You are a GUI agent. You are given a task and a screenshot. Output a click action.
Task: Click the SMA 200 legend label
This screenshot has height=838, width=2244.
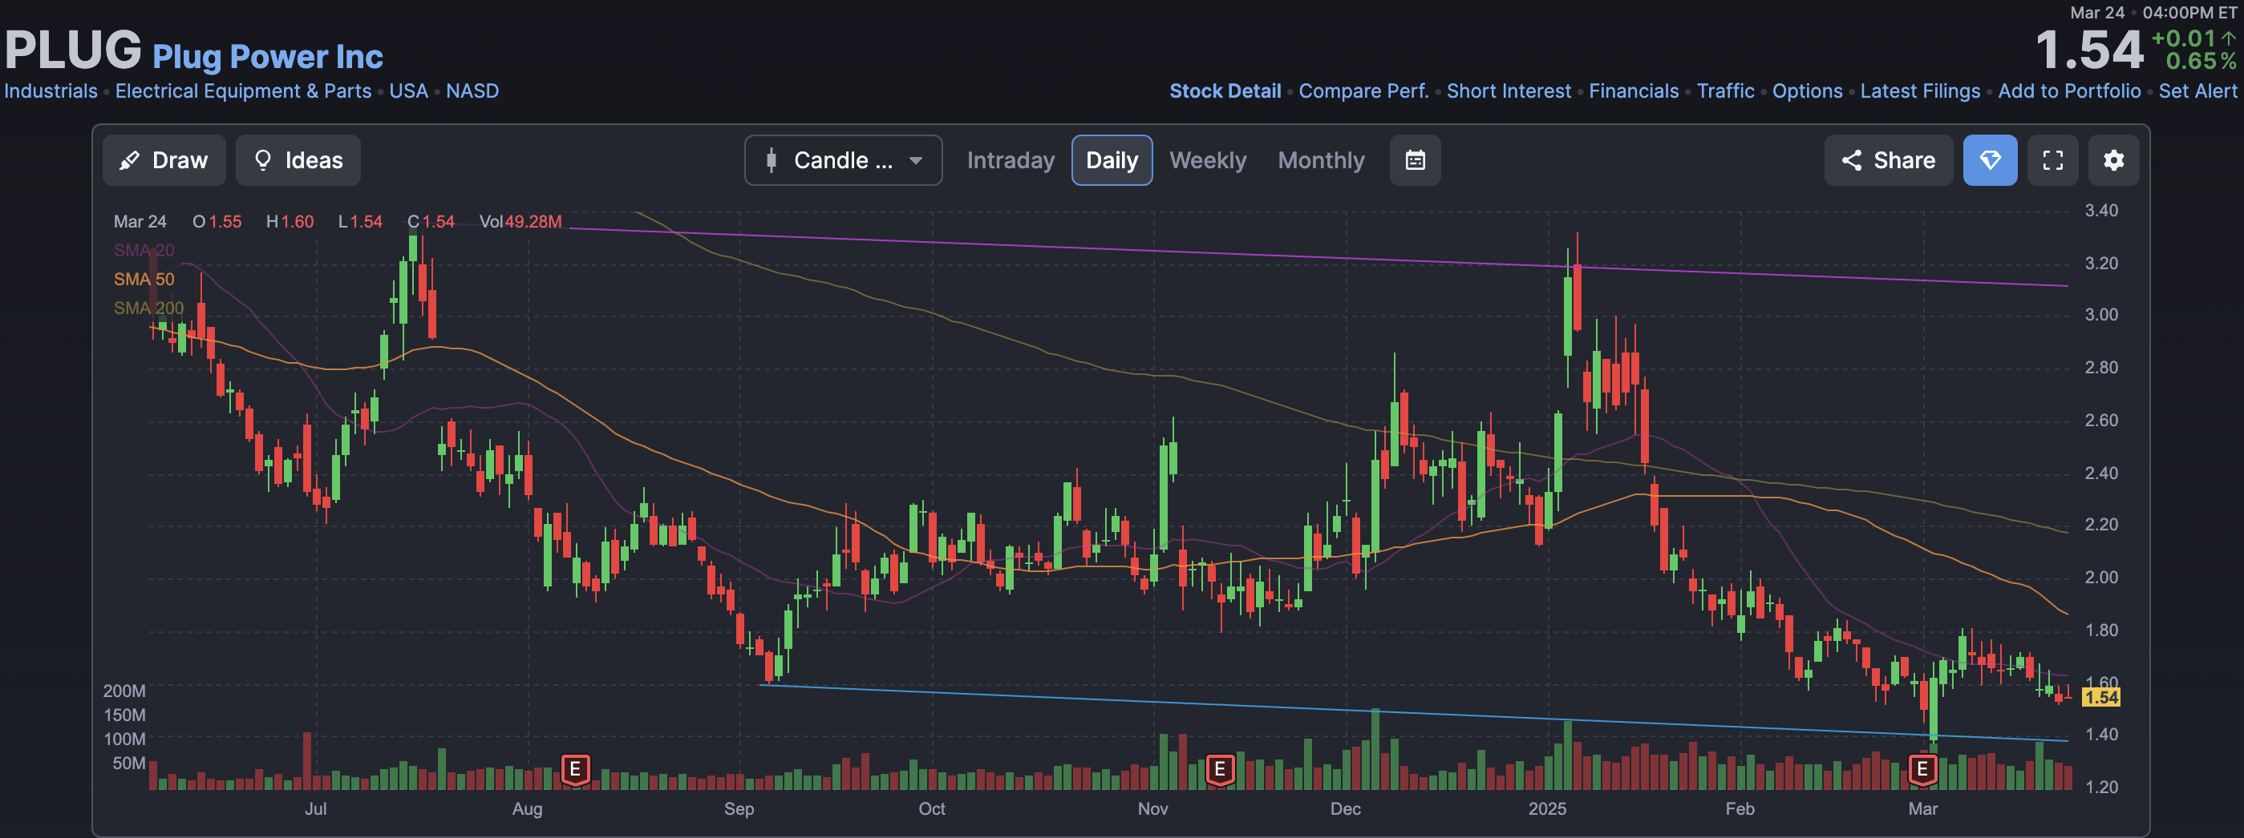[x=148, y=308]
